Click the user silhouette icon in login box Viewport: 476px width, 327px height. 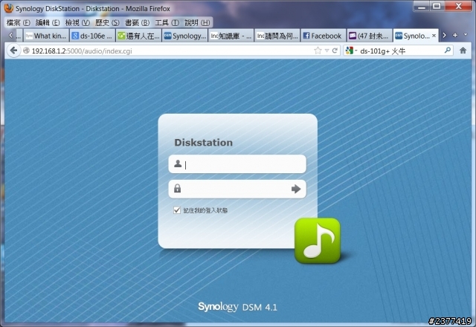(178, 163)
